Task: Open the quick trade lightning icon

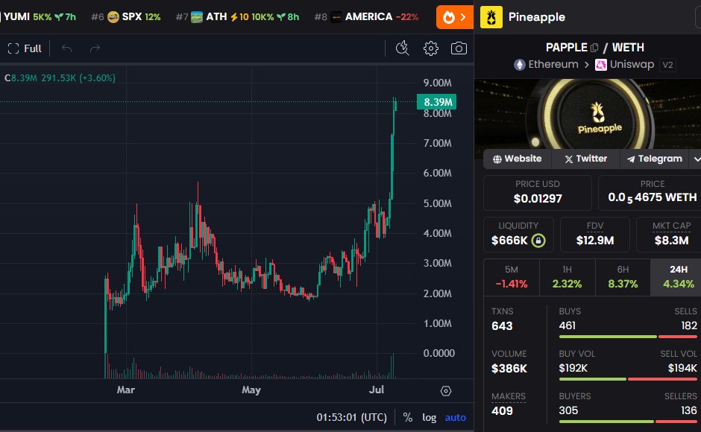Action: pyautogui.click(x=403, y=48)
